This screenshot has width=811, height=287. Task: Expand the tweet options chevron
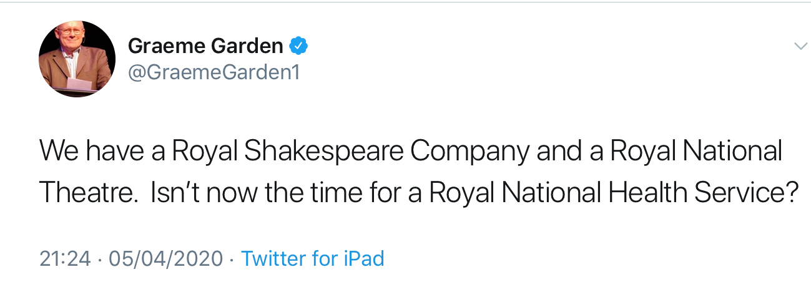(x=800, y=46)
